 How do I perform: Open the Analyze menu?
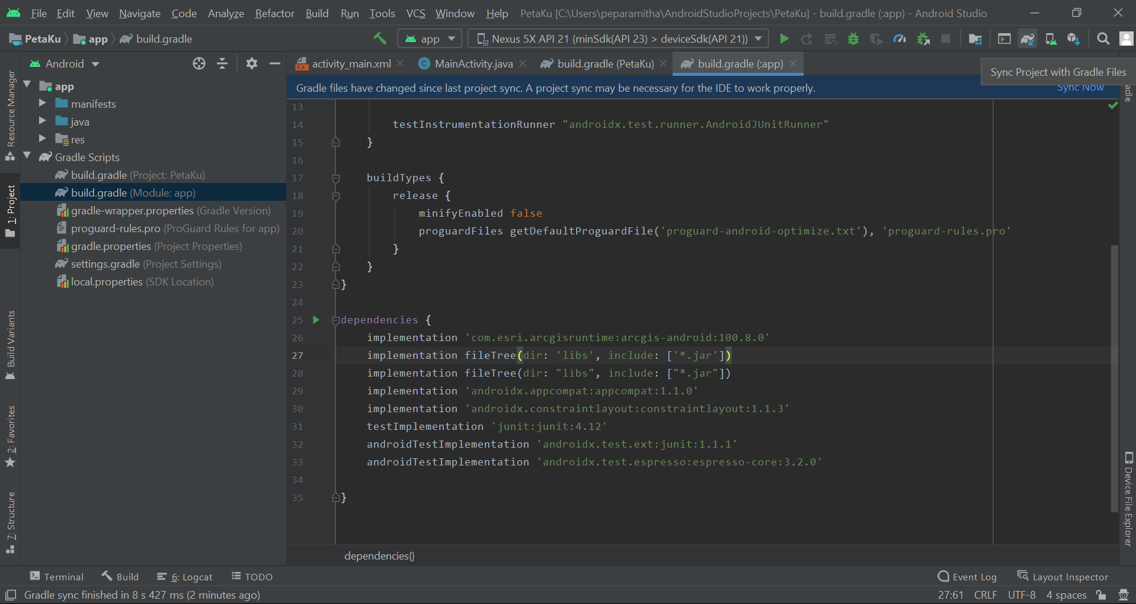[226, 13]
